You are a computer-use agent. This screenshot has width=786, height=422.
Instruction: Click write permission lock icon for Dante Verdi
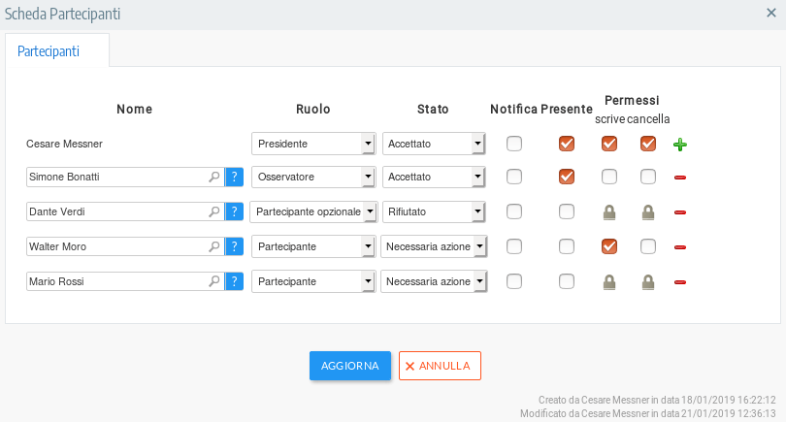(609, 212)
